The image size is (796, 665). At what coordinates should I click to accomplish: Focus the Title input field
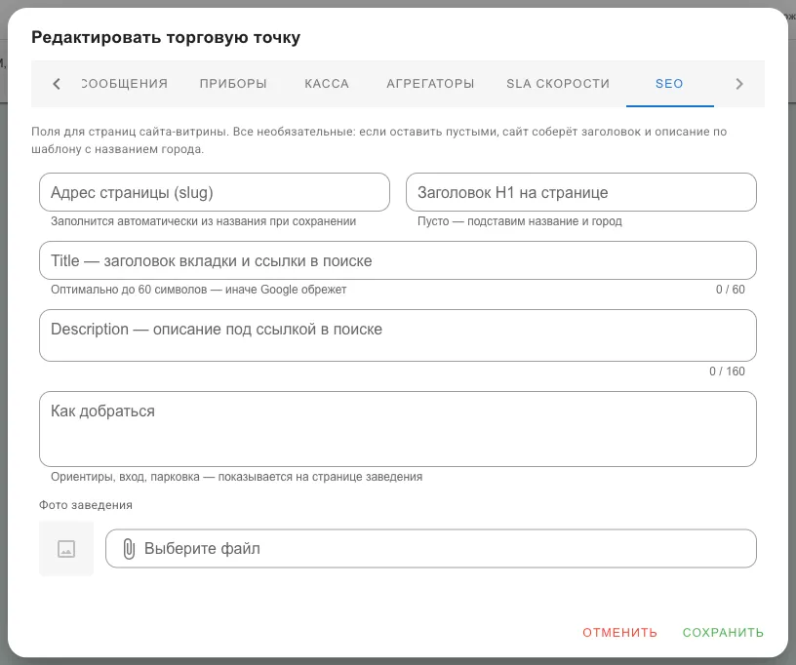click(398, 260)
